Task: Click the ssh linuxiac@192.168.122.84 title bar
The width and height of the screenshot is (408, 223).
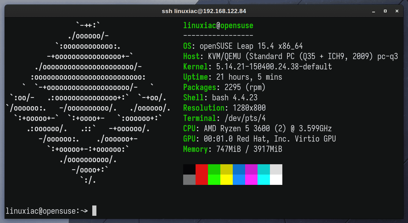Action: (204, 11)
